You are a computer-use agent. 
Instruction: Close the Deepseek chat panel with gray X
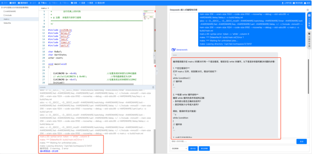coord(308,10)
